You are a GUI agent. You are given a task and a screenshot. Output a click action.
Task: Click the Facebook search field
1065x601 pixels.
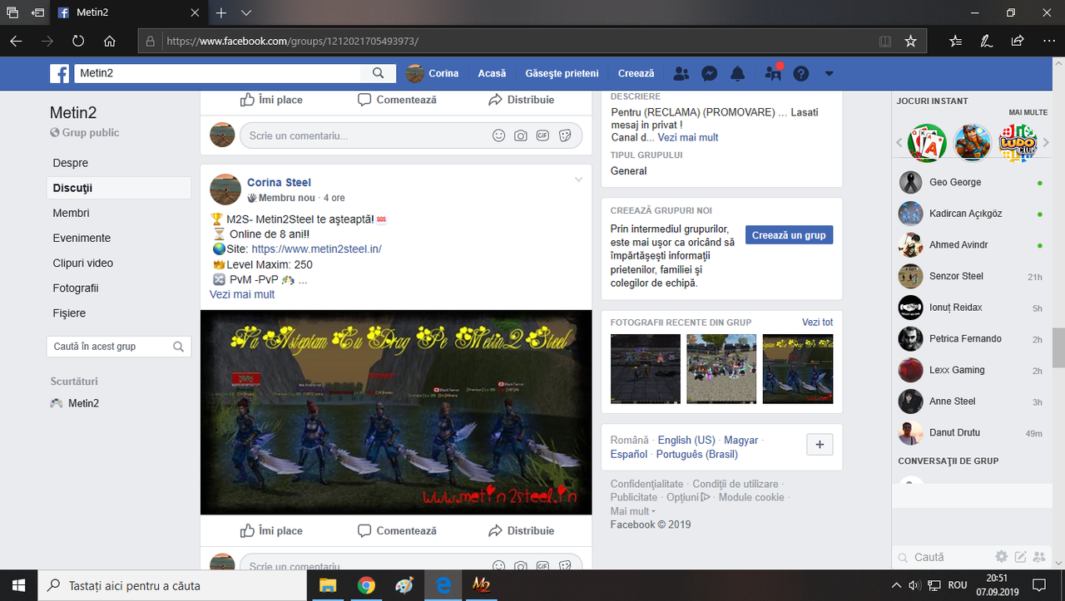(217, 73)
